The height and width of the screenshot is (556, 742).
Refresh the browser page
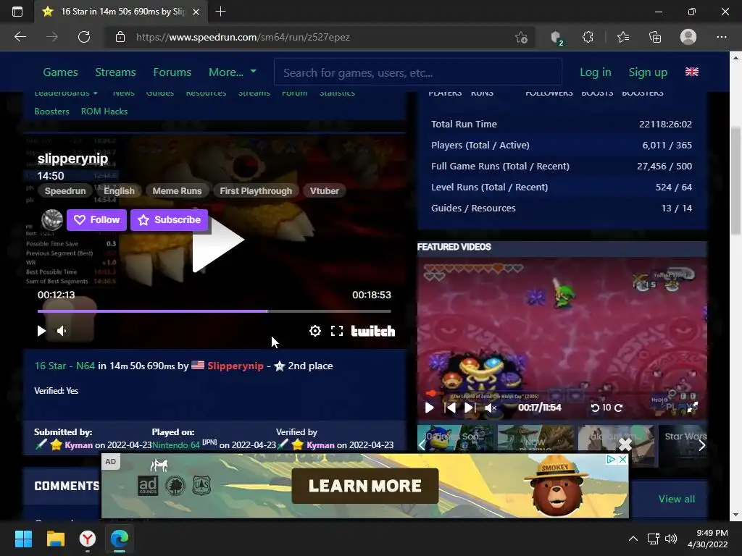[84, 37]
